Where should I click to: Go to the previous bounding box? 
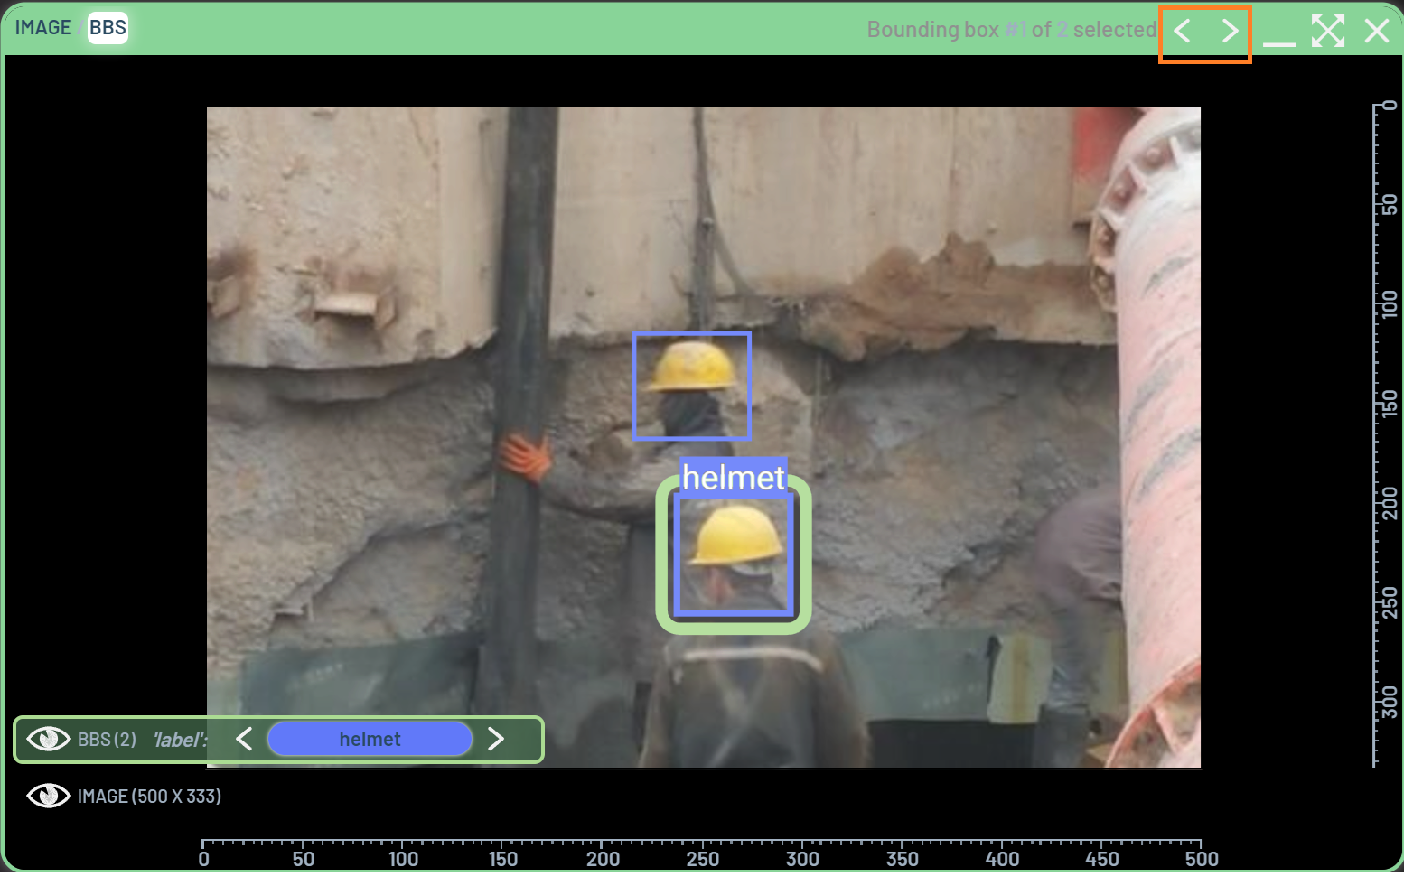click(x=1182, y=32)
